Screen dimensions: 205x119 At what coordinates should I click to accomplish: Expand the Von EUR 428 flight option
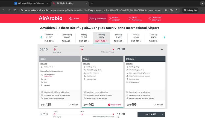(151, 114)
